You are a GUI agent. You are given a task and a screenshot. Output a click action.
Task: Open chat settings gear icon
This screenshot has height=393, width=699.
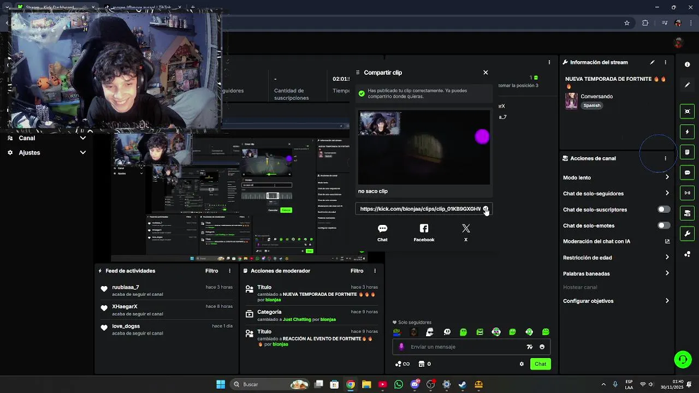point(522,364)
